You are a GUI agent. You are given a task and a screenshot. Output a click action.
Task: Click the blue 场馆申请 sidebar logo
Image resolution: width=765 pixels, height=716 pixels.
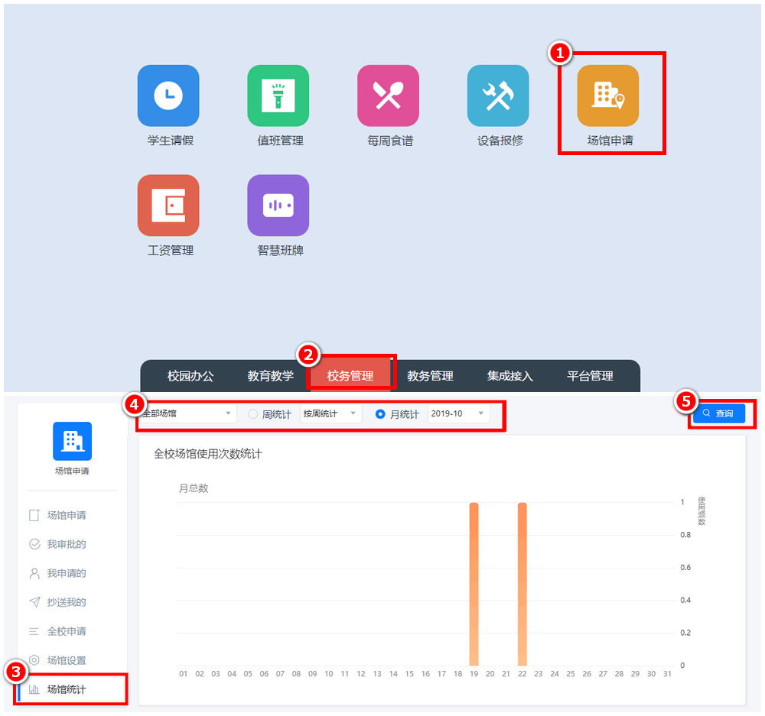click(x=72, y=441)
